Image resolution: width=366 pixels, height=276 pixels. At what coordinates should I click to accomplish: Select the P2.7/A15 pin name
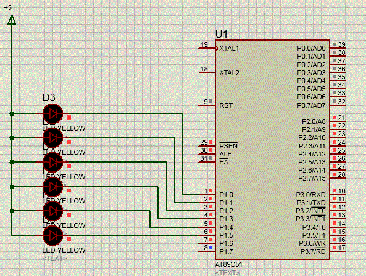click(x=312, y=178)
